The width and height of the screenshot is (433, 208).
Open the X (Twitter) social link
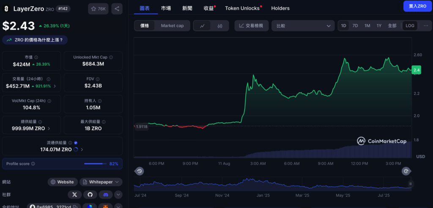(75, 194)
